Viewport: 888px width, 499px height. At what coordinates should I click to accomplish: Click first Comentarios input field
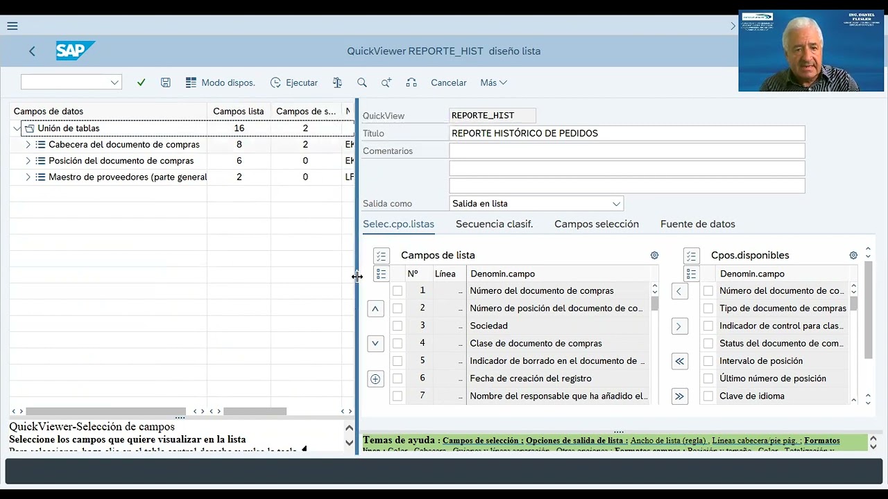(x=627, y=150)
